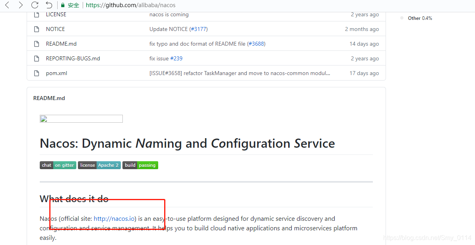Image resolution: width=475 pixels, height=245 pixels.
Task: Click the README.md header above the readme
Action: click(49, 98)
